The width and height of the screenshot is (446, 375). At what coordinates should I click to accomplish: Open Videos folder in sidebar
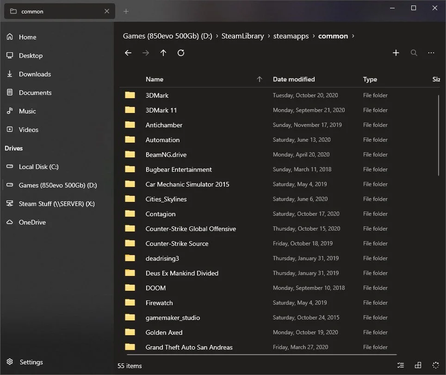57,130
